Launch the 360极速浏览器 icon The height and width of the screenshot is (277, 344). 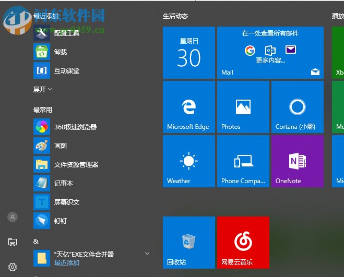(42, 127)
